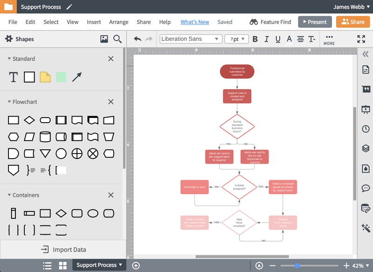Toggle italic formatting in the toolbar
373x272 pixels.
pyautogui.click(x=266, y=39)
